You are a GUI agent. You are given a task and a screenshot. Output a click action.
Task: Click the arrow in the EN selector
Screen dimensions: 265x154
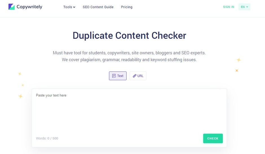[247, 7]
